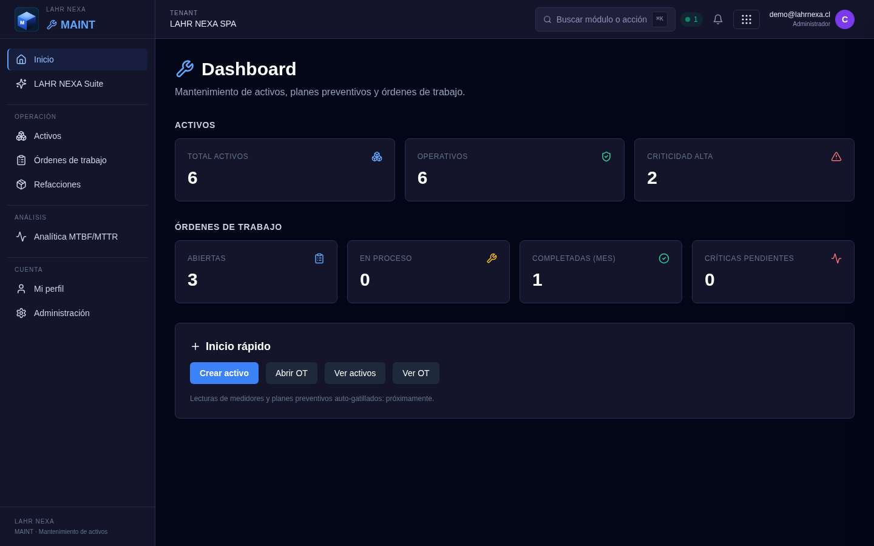Click the clipboard icon for Órdenes de trabajo
The image size is (874, 546).
(x=21, y=160)
